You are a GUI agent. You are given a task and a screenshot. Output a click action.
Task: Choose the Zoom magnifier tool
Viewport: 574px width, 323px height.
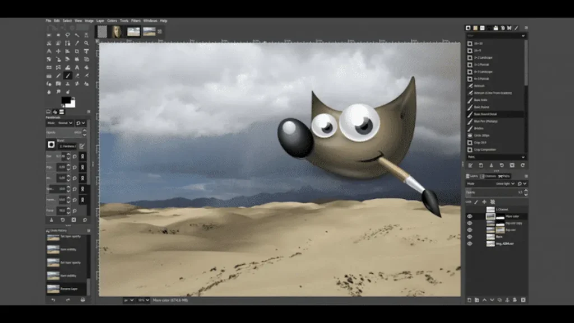pyautogui.click(x=86, y=43)
